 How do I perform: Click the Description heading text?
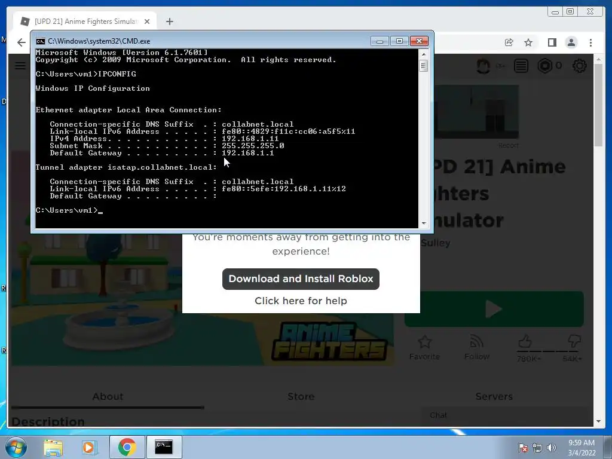48,421
